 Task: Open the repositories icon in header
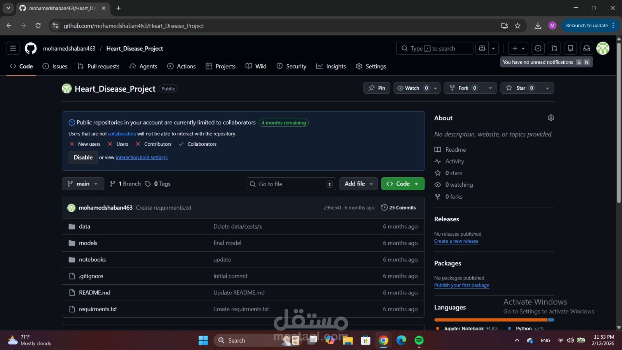(x=570, y=48)
